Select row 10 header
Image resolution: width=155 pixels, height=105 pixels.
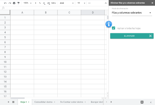5,62
